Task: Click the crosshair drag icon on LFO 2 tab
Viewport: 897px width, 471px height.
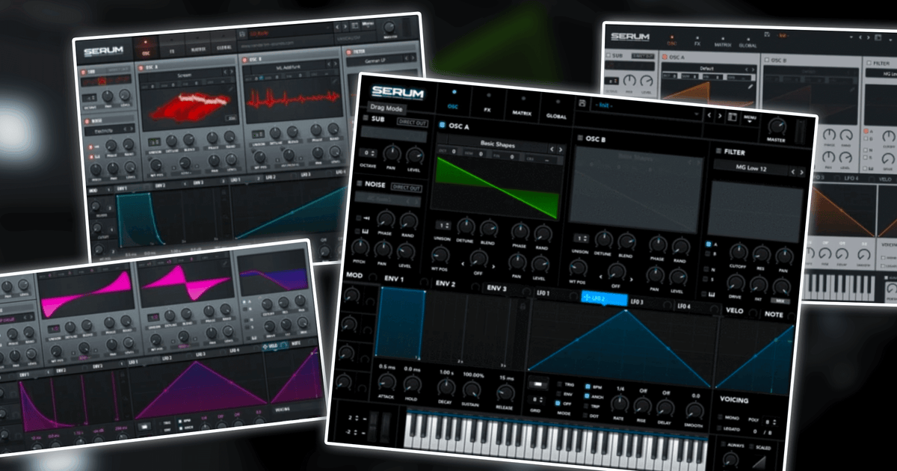Action: [x=587, y=298]
